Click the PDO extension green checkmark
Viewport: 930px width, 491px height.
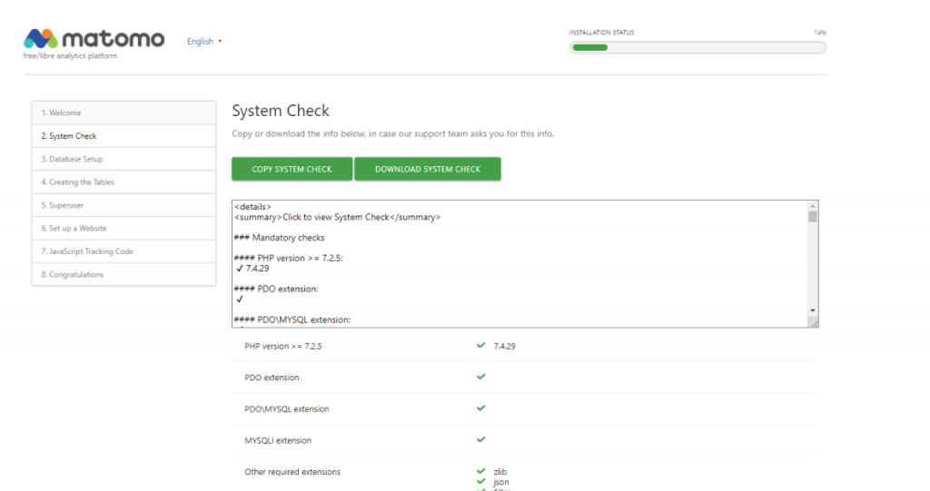[x=481, y=377]
